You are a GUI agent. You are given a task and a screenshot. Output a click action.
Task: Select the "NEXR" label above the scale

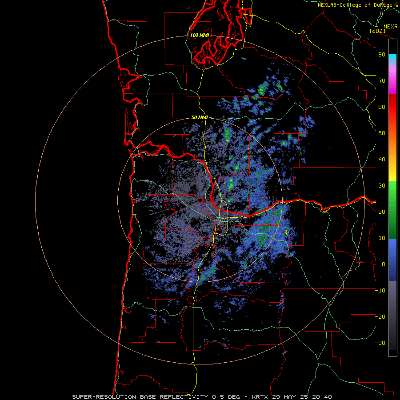coord(390,27)
